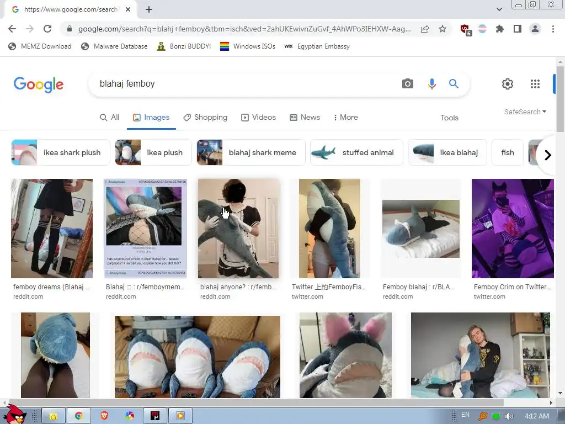Image resolution: width=565 pixels, height=424 pixels.
Task: Select the blahaj shark meme chip
Action: click(x=251, y=152)
